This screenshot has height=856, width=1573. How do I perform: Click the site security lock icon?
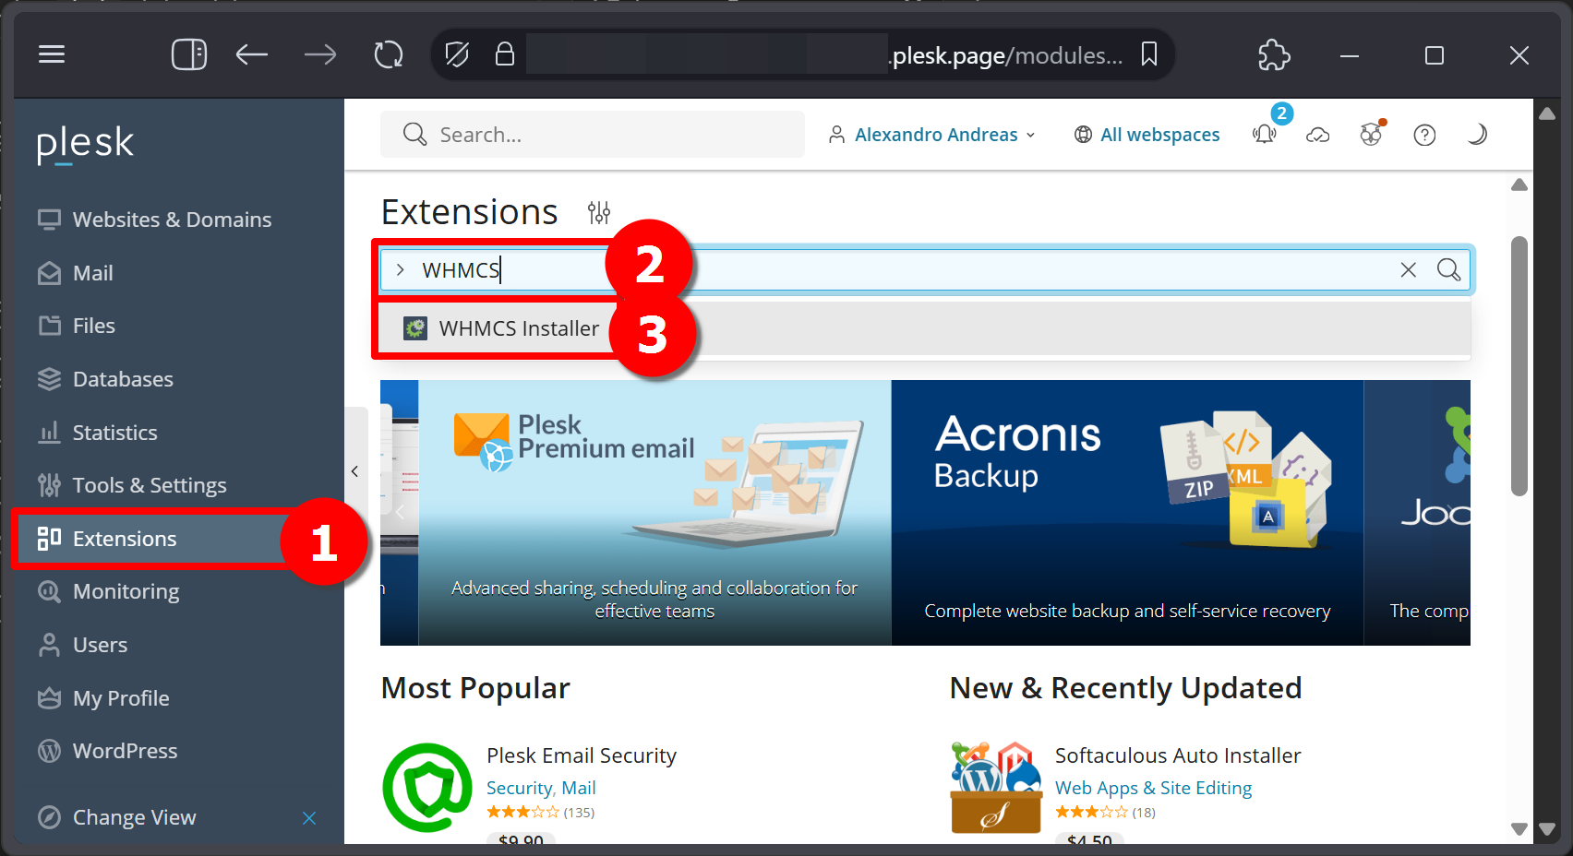(x=504, y=53)
